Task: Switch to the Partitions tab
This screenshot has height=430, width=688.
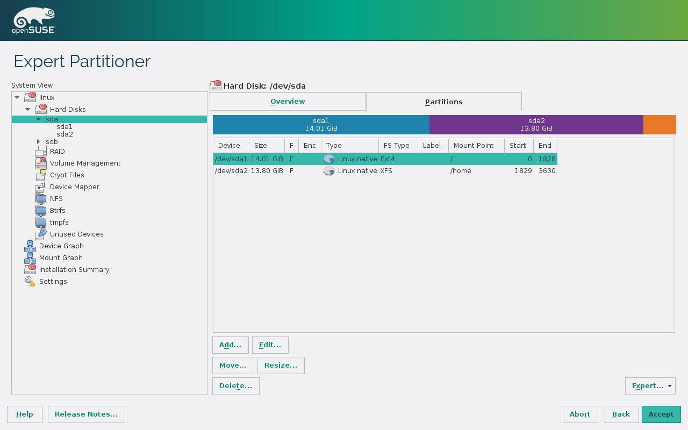Action: click(443, 102)
